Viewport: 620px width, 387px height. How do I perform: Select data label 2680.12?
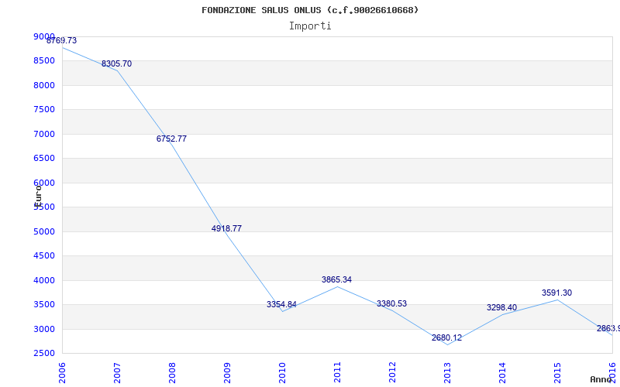click(446, 337)
